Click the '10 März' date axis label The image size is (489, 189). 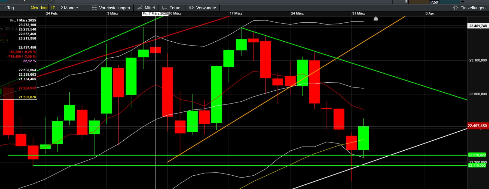click(x=175, y=14)
